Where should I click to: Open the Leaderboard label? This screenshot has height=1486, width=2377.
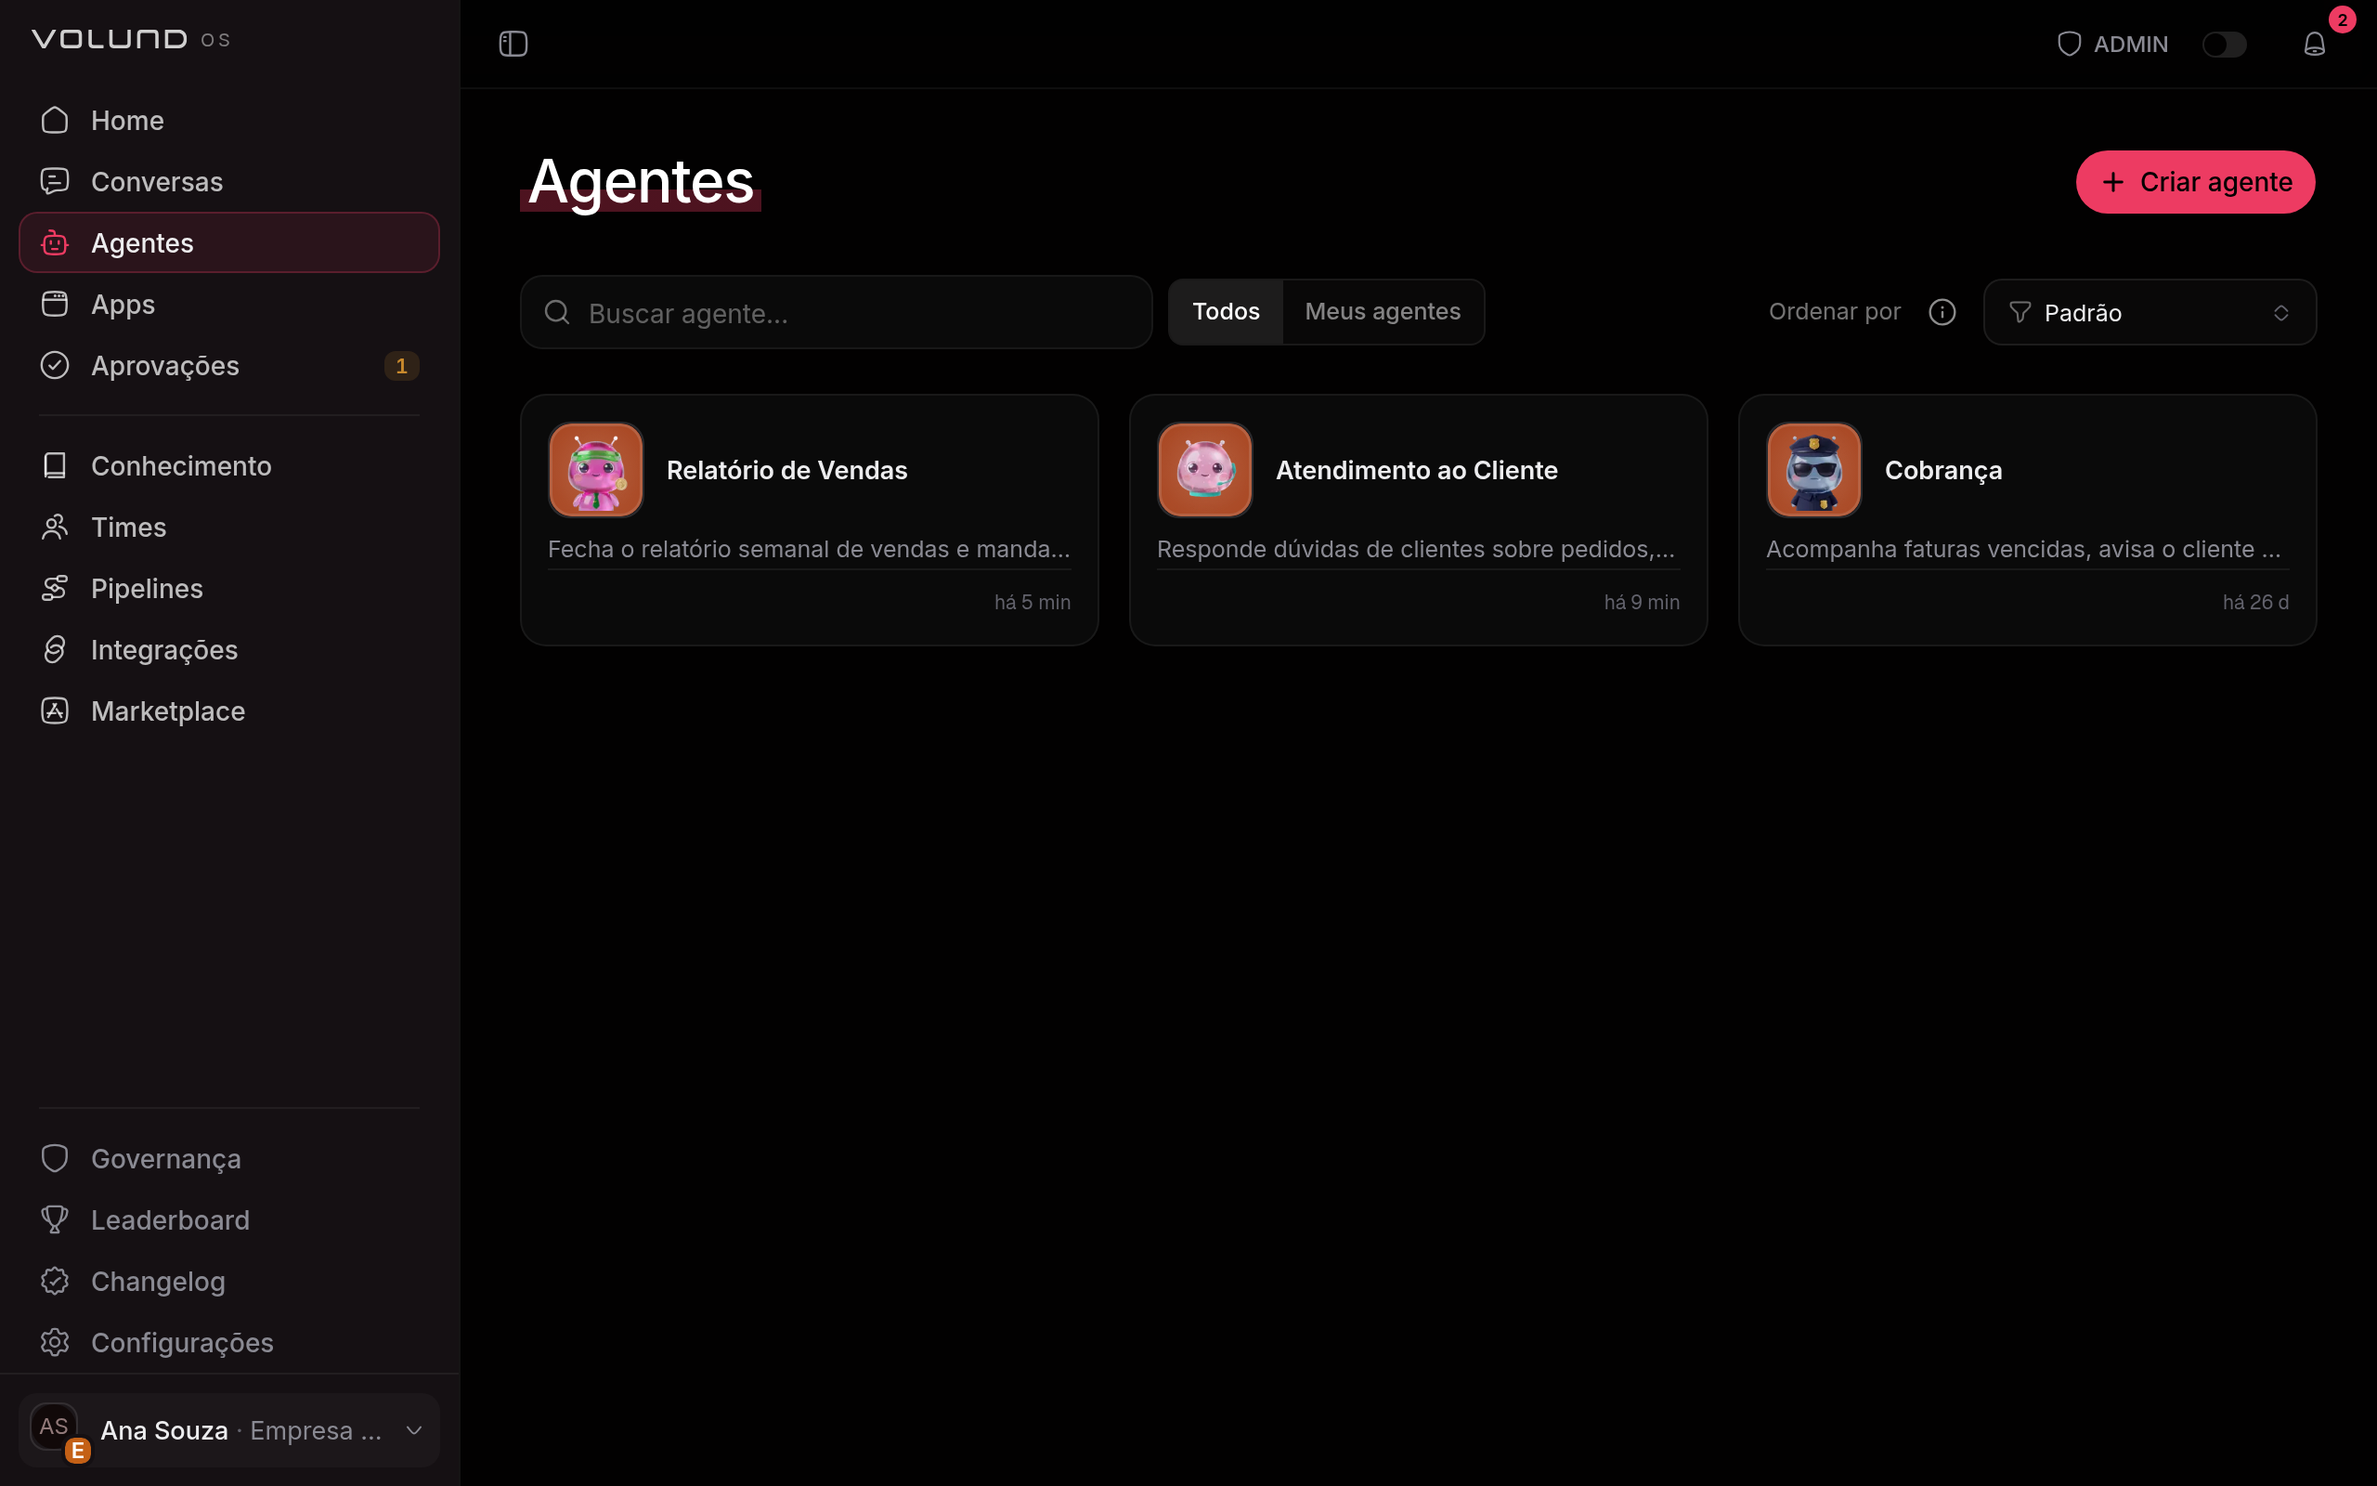coord(170,1219)
